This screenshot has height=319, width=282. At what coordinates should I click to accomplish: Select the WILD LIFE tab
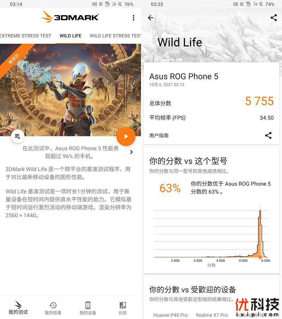70,36
